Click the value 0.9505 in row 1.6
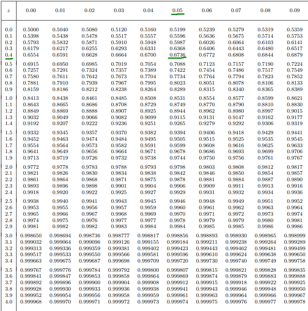 (177, 139)
